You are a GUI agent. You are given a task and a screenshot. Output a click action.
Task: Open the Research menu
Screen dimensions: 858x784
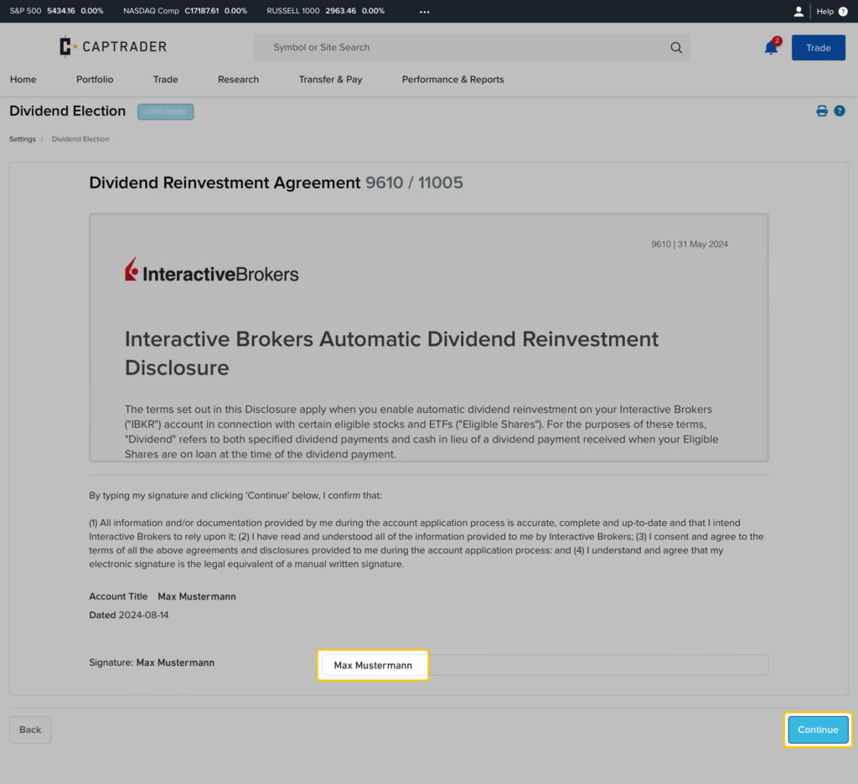[238, 80]
